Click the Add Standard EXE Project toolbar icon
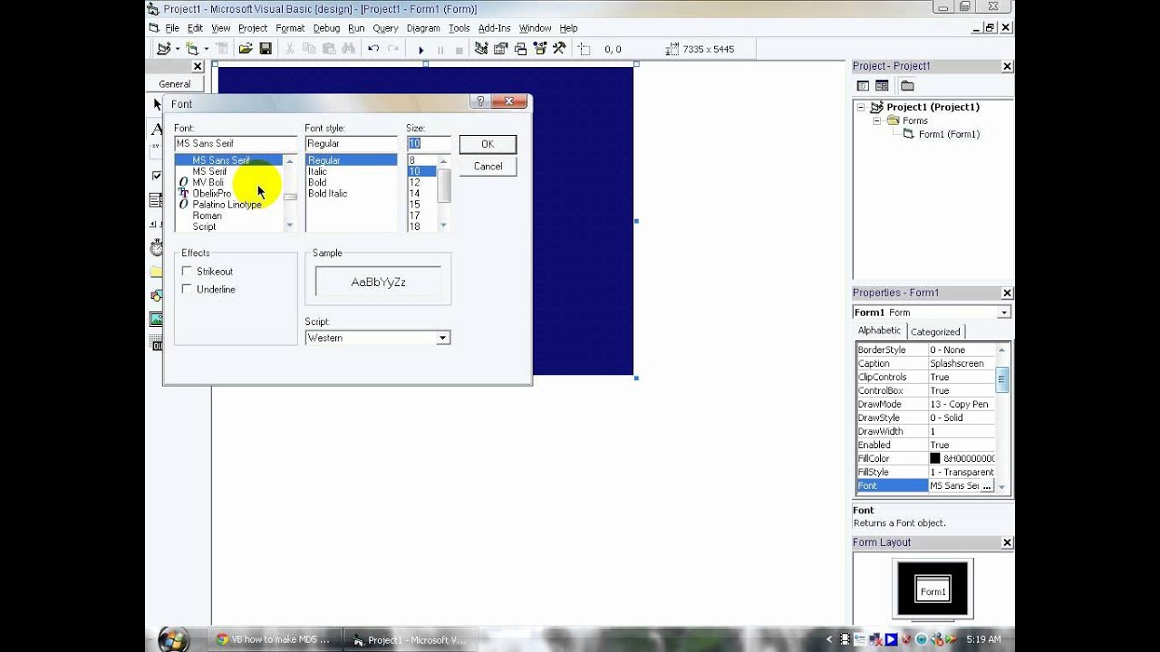The height and width of the screenshot is (652, 1160). coord(164,49)
